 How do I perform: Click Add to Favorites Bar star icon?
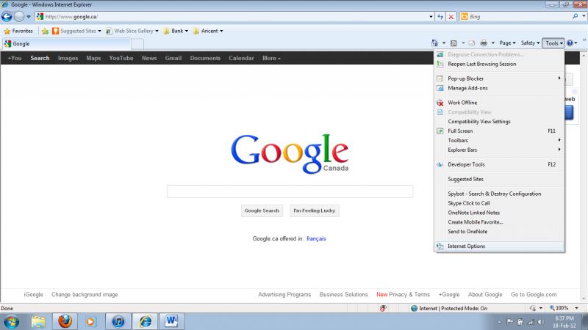pyautogui.click(x=45, y=31)
